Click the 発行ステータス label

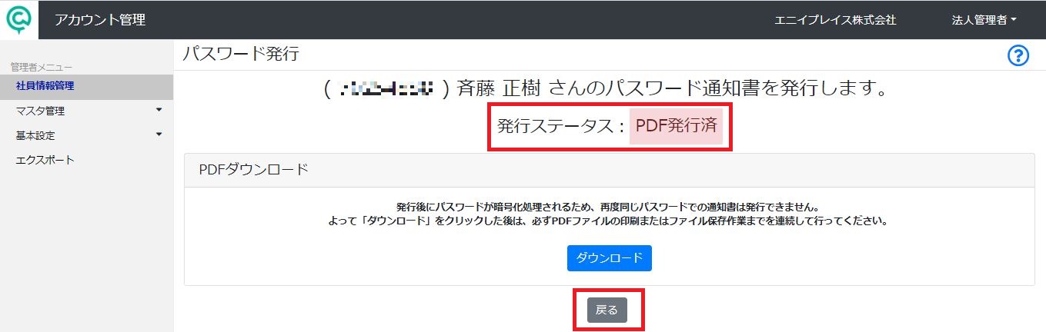pyautogui.click(x=560, y=127)
